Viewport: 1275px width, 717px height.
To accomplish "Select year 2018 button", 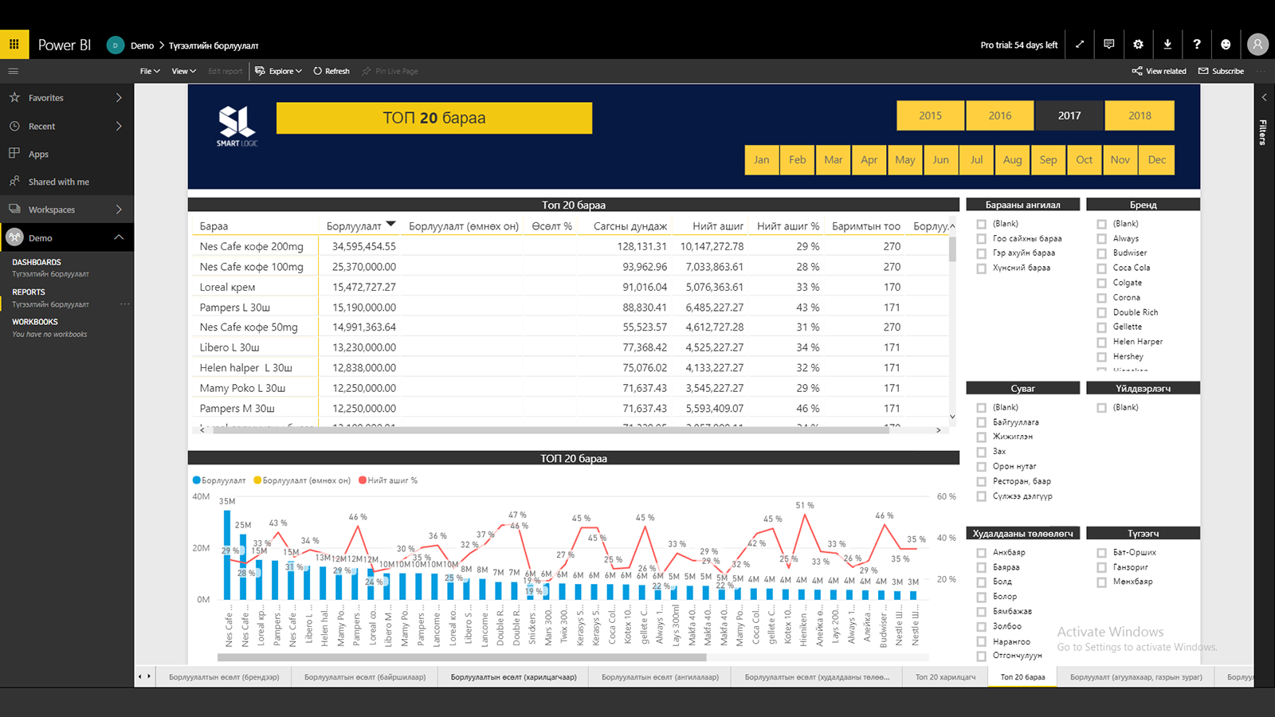I will click(1140, 116).
